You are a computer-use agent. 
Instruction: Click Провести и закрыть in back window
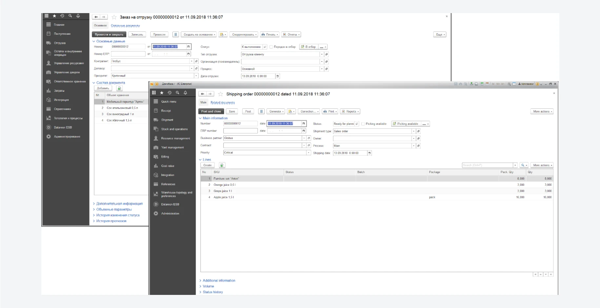click(x=109, y=34)
